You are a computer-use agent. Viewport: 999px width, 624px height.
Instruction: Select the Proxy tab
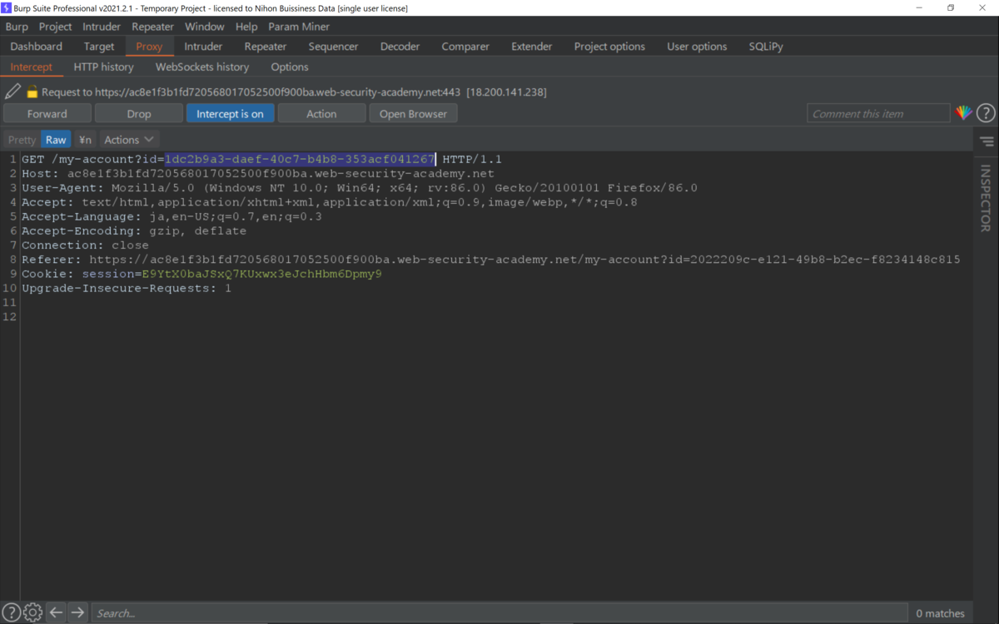[x=149, y=47]
